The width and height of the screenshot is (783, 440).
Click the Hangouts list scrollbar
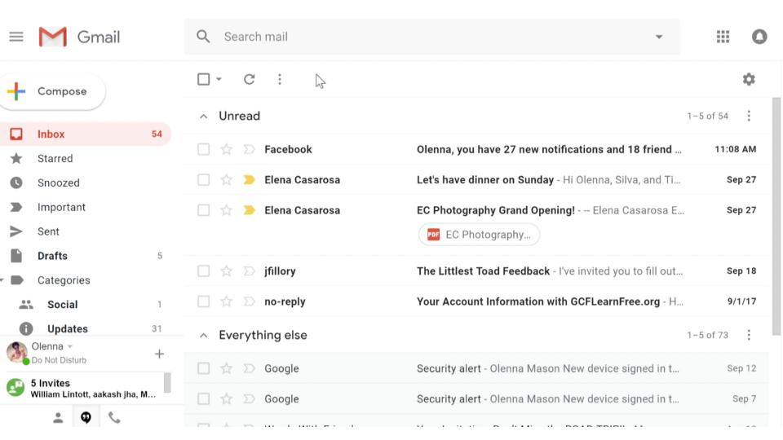click(167, 383)
